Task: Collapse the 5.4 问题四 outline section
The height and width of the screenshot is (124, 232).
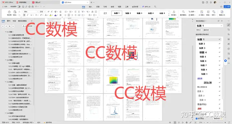Action: click(x=5, y=113)
